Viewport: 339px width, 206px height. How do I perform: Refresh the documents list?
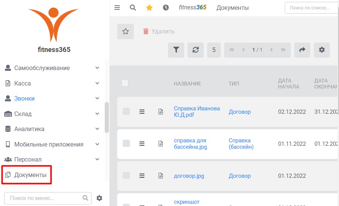(195, 50)
